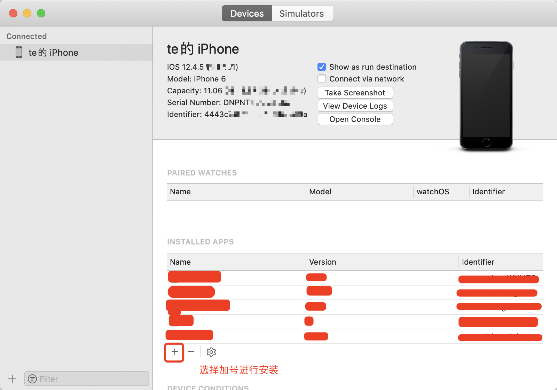Click the iPhone device image thumbnail
557x390 pixels.
[486, 96]
